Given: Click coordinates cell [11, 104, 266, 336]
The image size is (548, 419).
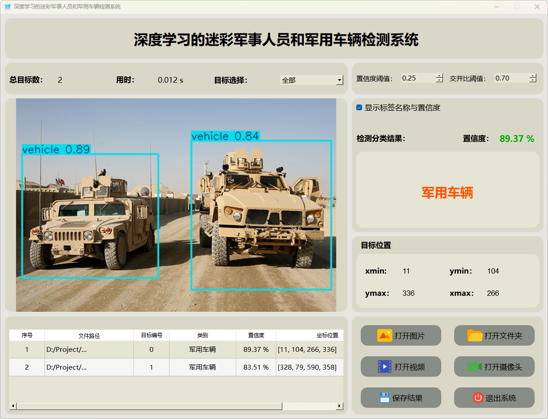Looking at the screenshot, I should (x=310, y=350).
